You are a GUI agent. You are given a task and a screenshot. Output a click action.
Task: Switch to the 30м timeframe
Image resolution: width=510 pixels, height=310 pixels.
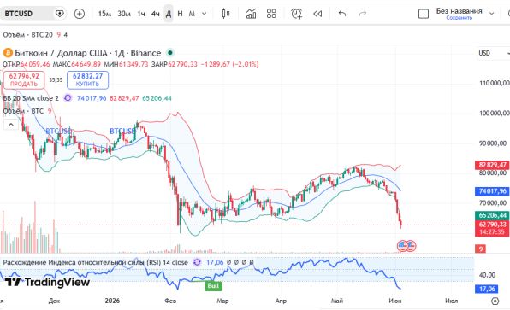(124, 14)
